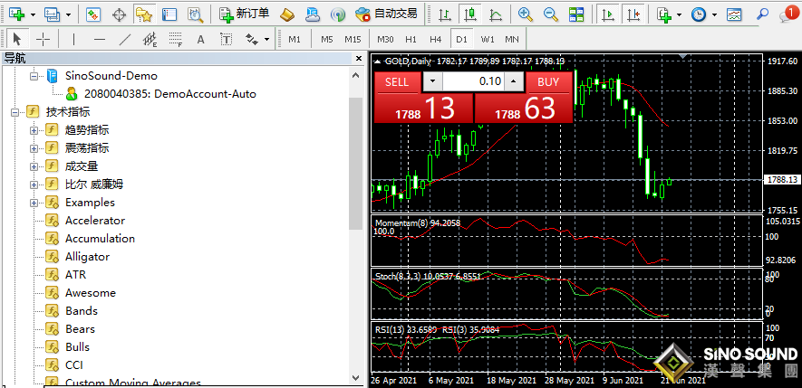Switch to the MN timeframe
The width and height of the screenshot is (802, 388).
(512, 39)
